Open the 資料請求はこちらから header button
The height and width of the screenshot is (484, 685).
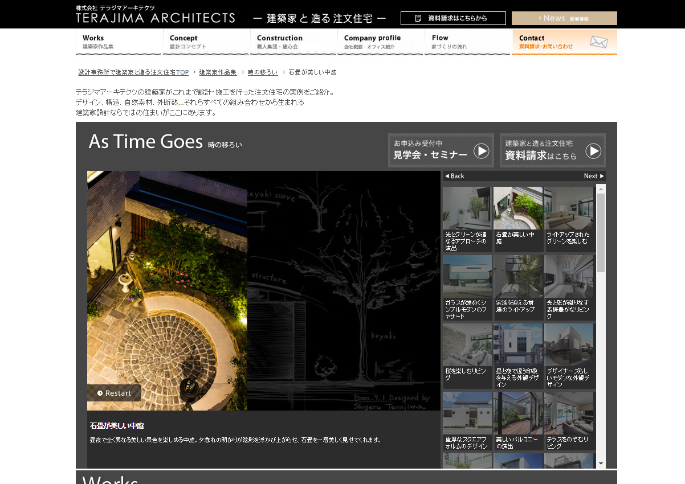click(x=453, y=18)
